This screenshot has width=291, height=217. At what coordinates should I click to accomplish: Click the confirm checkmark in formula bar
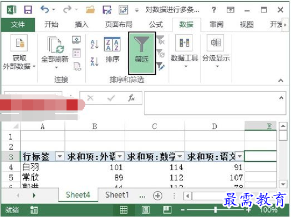tap(111, 98)
